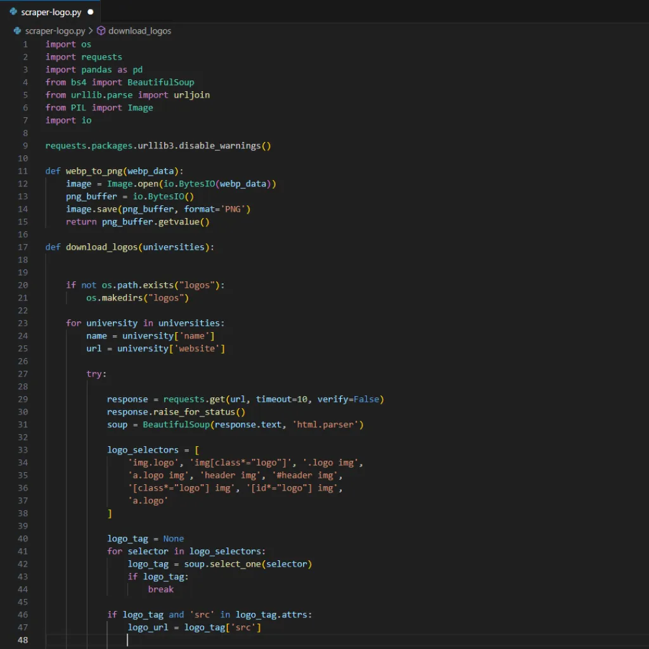Click 'Image' in the import on line 6

pos(140,108)
